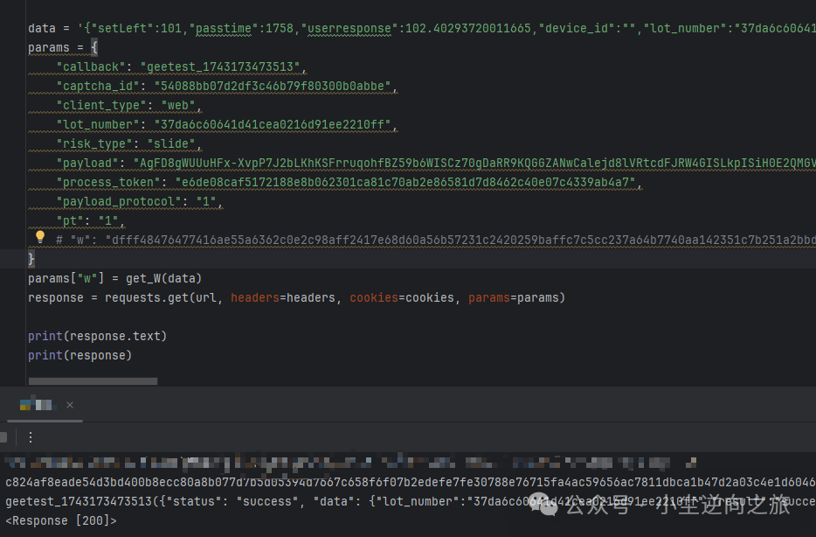Image resolution: width=816 pixels, height=537 pixels.
Task: Click the yellow lightbulb quick-fix icon
Action: [40, 237]
